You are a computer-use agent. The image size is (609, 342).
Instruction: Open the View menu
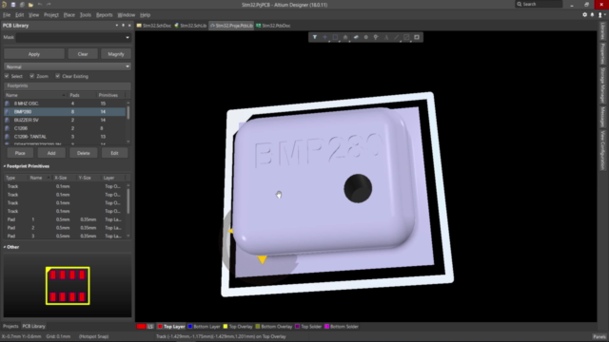[x=34, y=15]
